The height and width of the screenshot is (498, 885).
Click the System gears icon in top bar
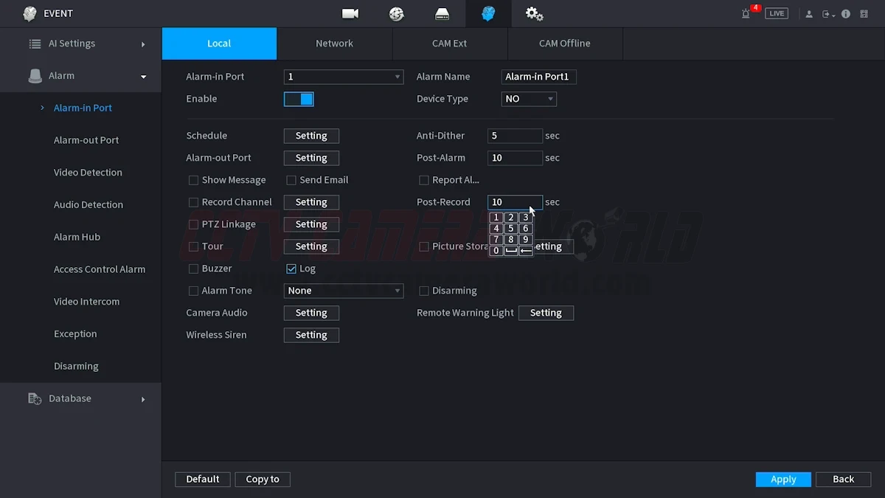[534, 14]
